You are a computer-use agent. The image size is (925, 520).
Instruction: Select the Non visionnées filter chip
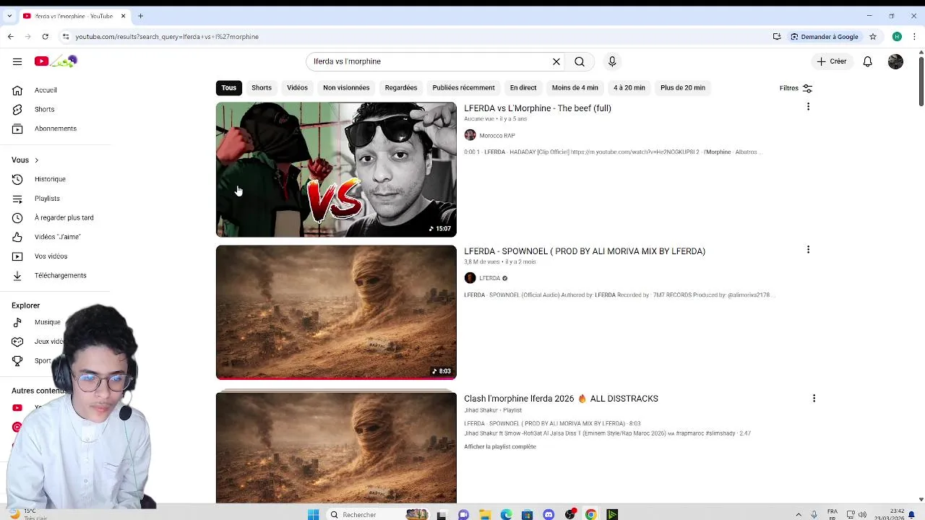point(346,87)
